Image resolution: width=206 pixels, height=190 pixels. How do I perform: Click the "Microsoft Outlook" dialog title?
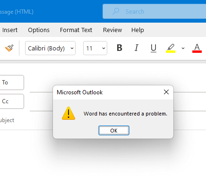[80, 92]
